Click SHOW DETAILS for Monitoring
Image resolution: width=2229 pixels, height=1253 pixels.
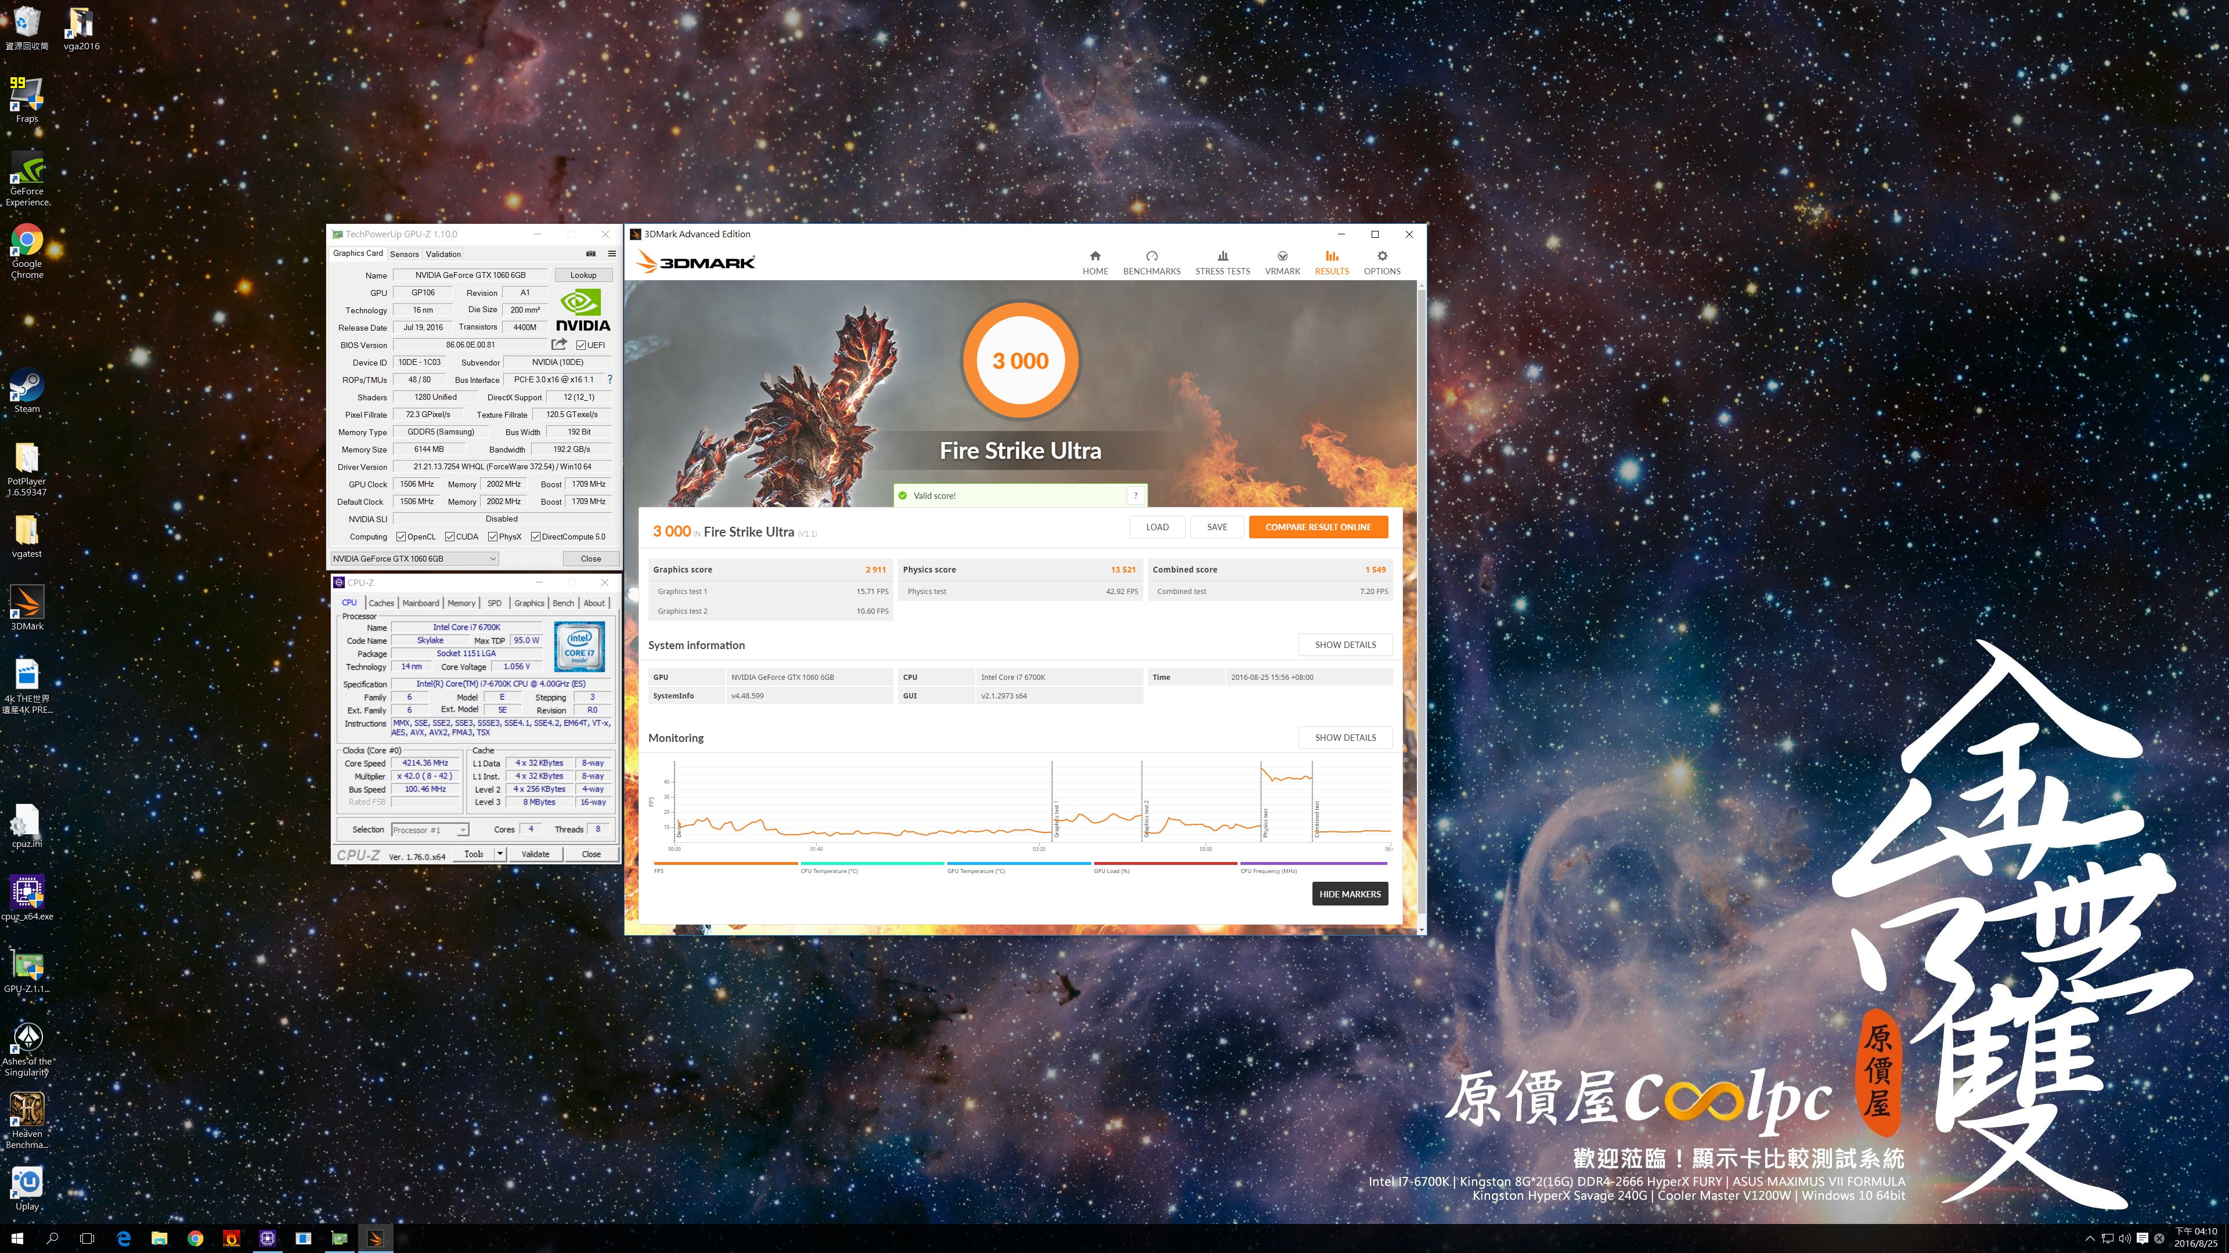(x=1345, y=738)
